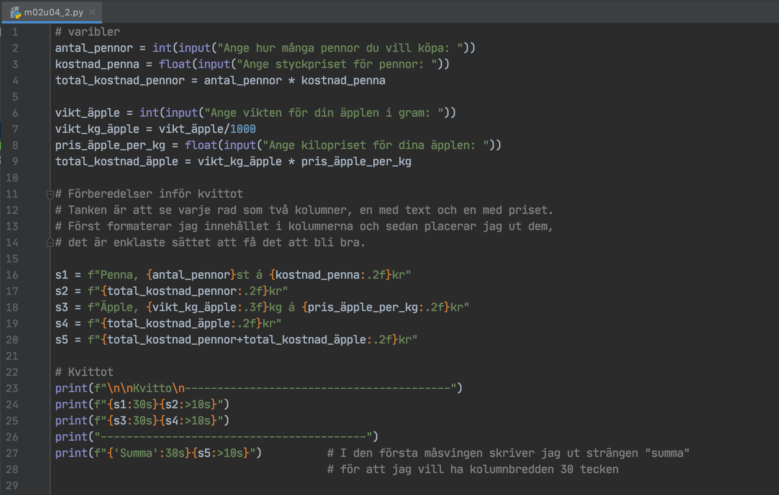Collapse comment block at line 11

coord(50,194)
